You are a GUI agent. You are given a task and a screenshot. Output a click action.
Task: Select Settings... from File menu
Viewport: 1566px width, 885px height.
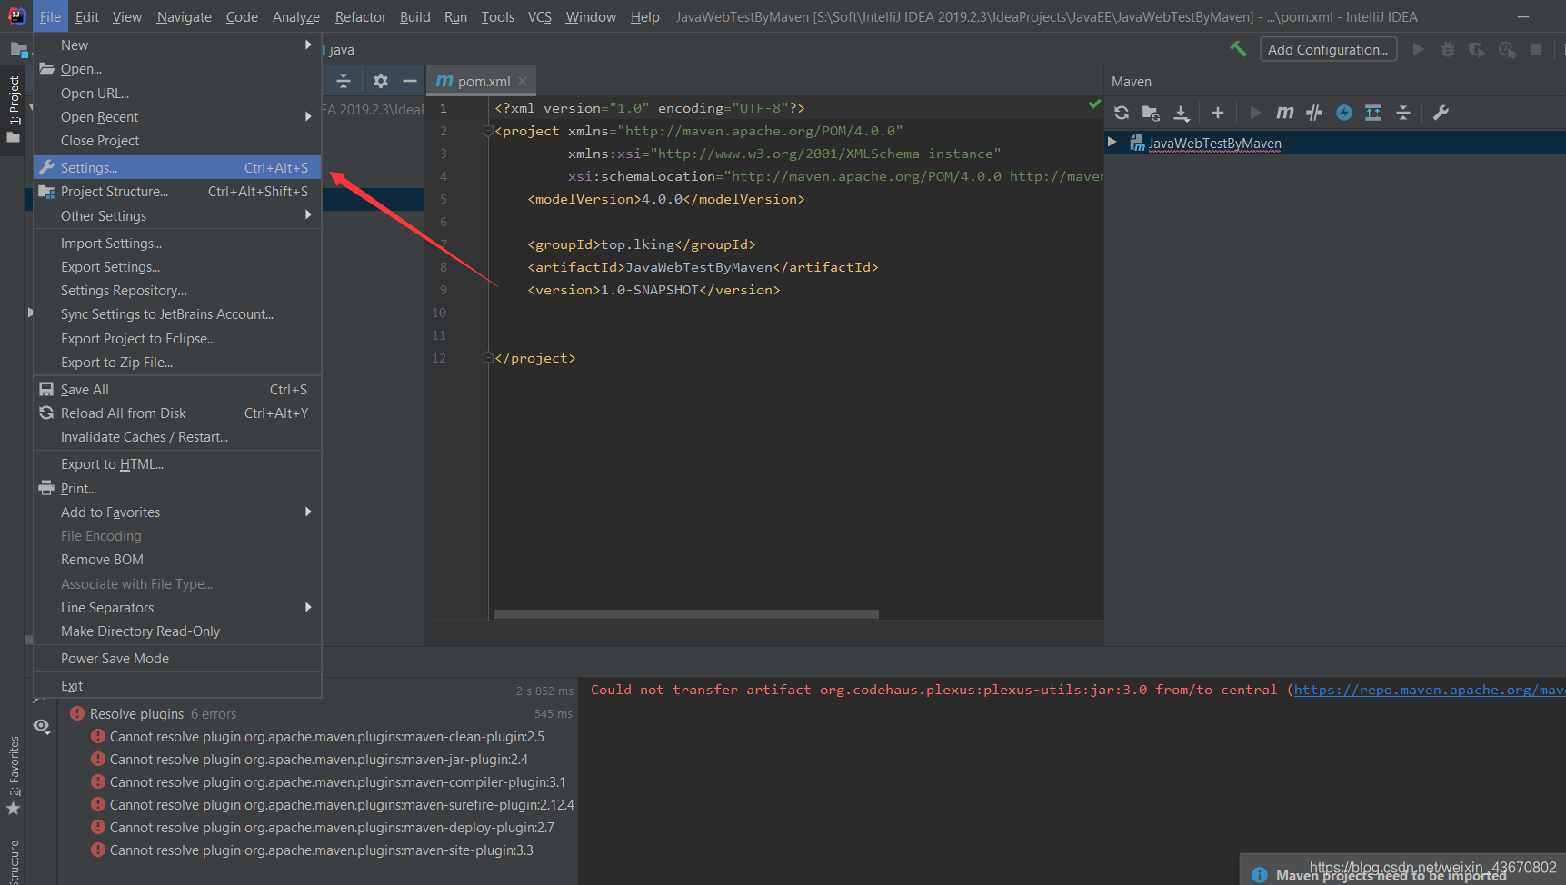177,167
